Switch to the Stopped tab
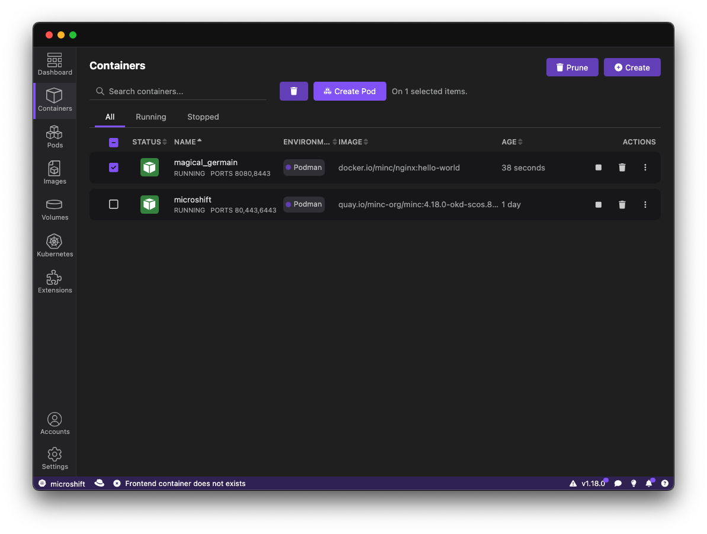Viewport: 707px width, 534px height. point(203,117)
